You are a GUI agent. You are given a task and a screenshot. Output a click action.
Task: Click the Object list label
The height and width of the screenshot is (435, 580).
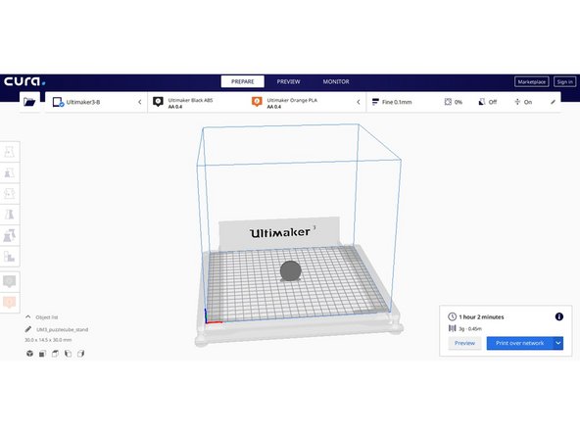(47, 317)
